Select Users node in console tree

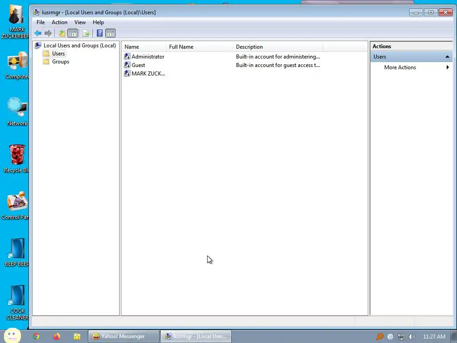pyautogui.click(x=58, y=54)
